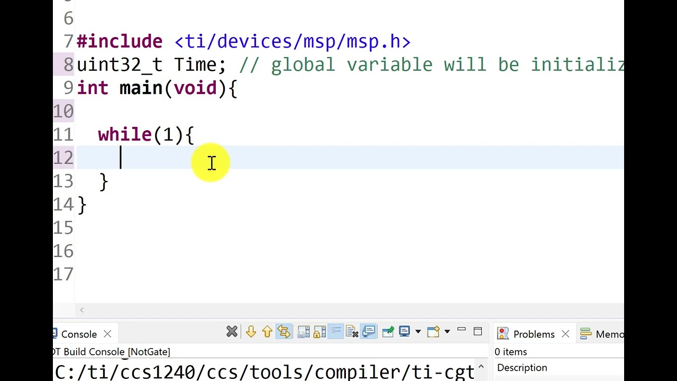677x381 pixels.
Task: Click the editor horizontal scroll left arrow
Action: [x=81, y=310]
